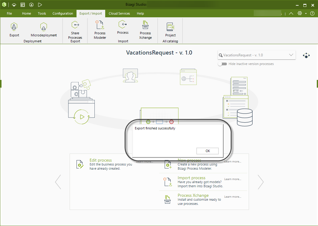Image resolution: width=318 pixels, height=226 pixels.
Task: Select the Export/Import tab
Action: coord(91,13)
